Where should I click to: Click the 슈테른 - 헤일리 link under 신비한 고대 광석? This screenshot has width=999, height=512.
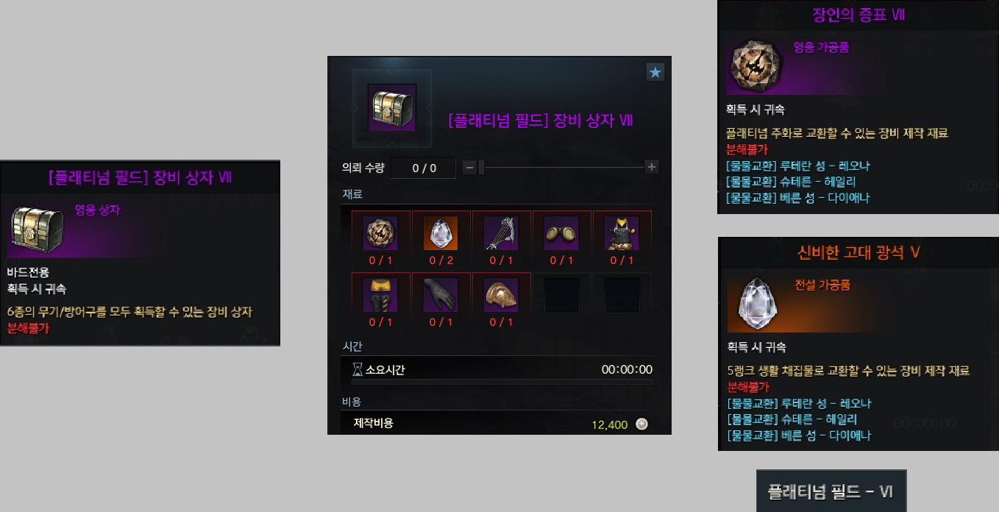792,419
